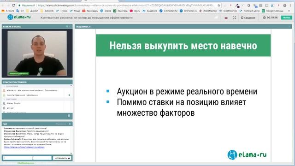
Task: Select Никита Кравченко presenter in participants list
Action: (x=22, y=95)
